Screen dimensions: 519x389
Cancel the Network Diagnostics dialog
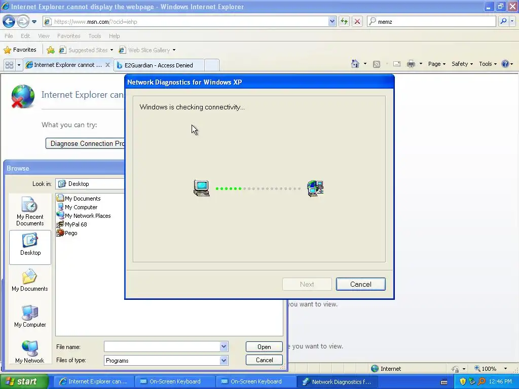click(x=360, y=284)
